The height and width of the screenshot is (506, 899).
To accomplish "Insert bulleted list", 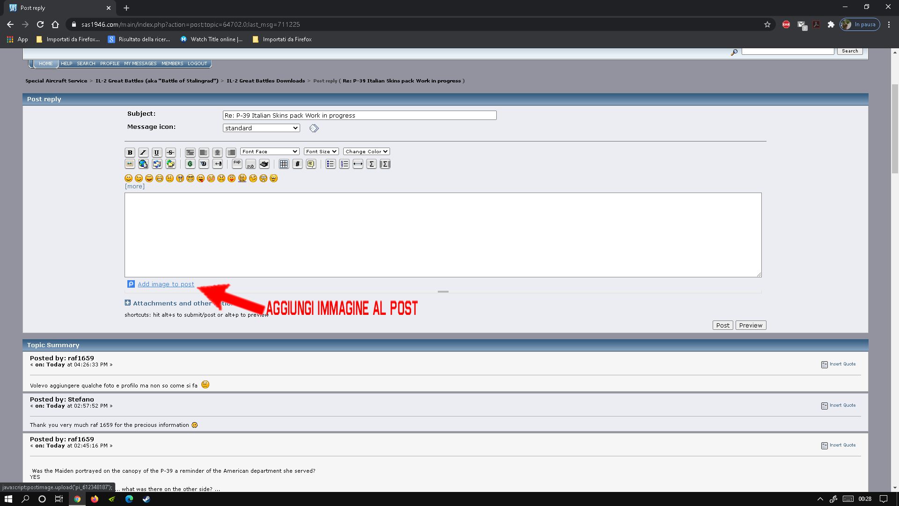I will (331, 164).
